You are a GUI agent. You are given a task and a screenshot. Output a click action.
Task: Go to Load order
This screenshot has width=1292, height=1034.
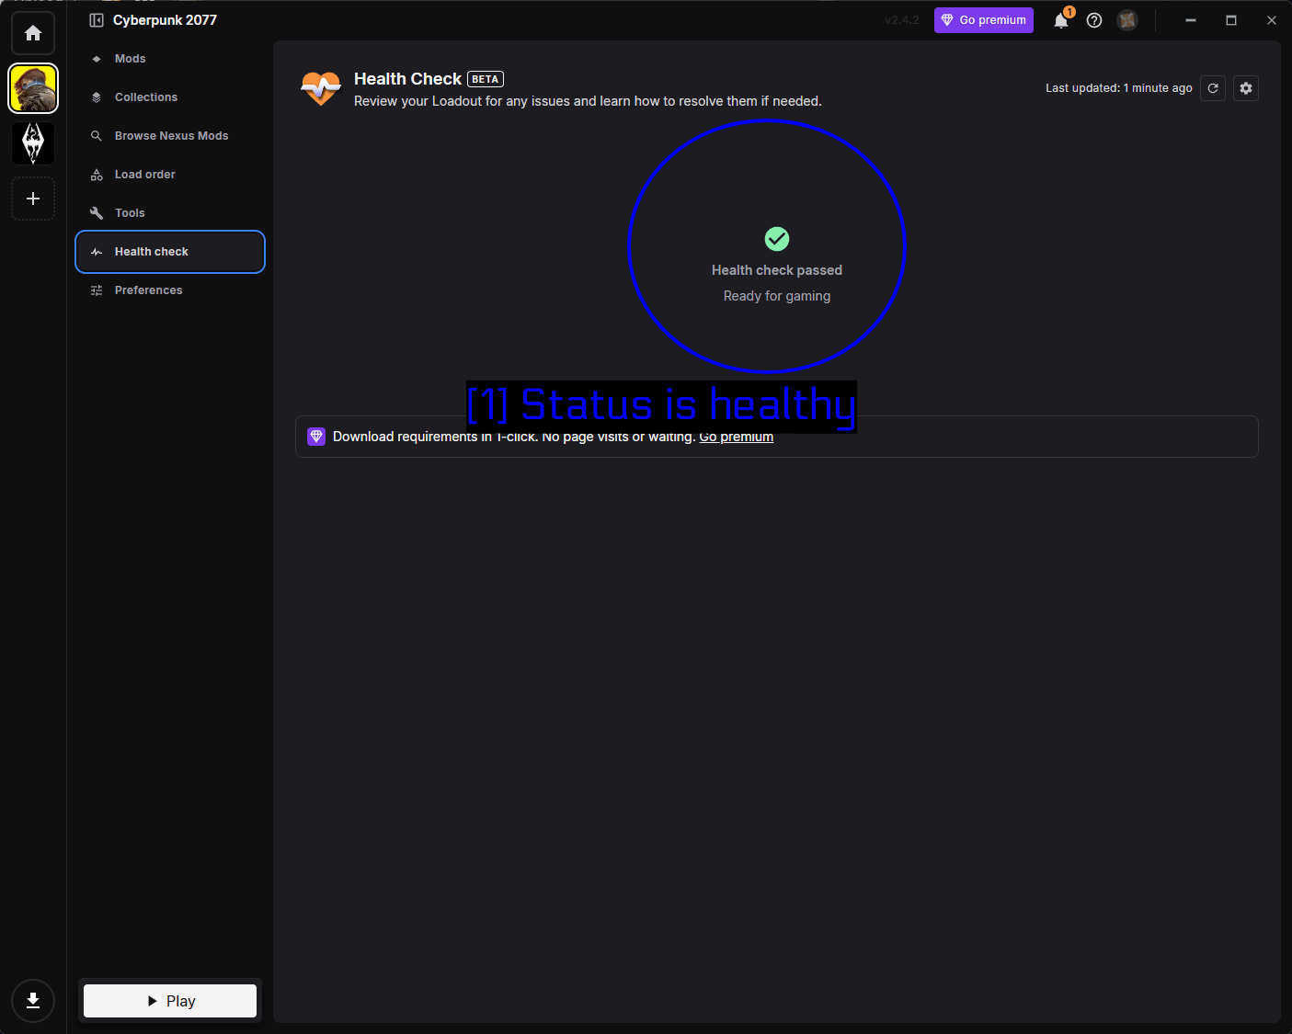pos(170,175)
